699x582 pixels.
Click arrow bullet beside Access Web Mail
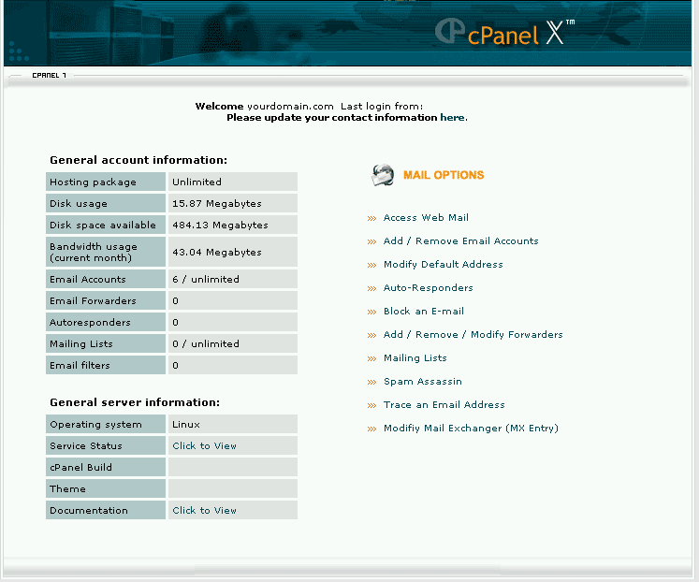coord(371,218)
